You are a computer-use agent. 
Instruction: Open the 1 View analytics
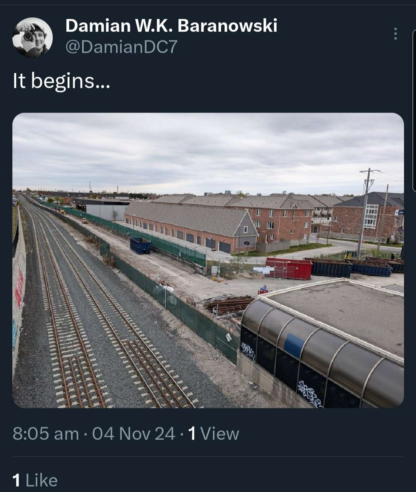[x=214, y=434]
